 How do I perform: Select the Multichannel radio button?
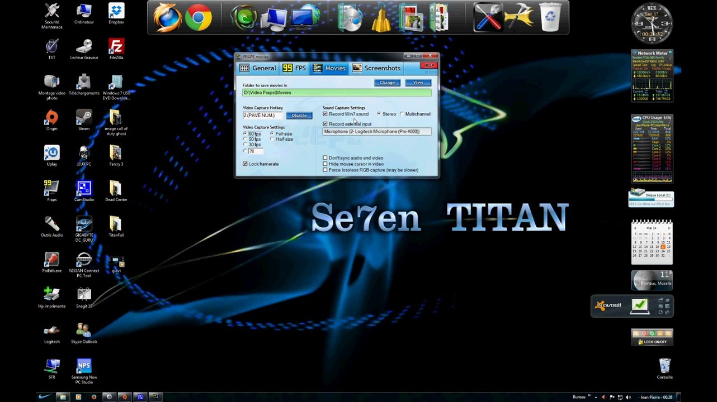click(x=402, y=114)
